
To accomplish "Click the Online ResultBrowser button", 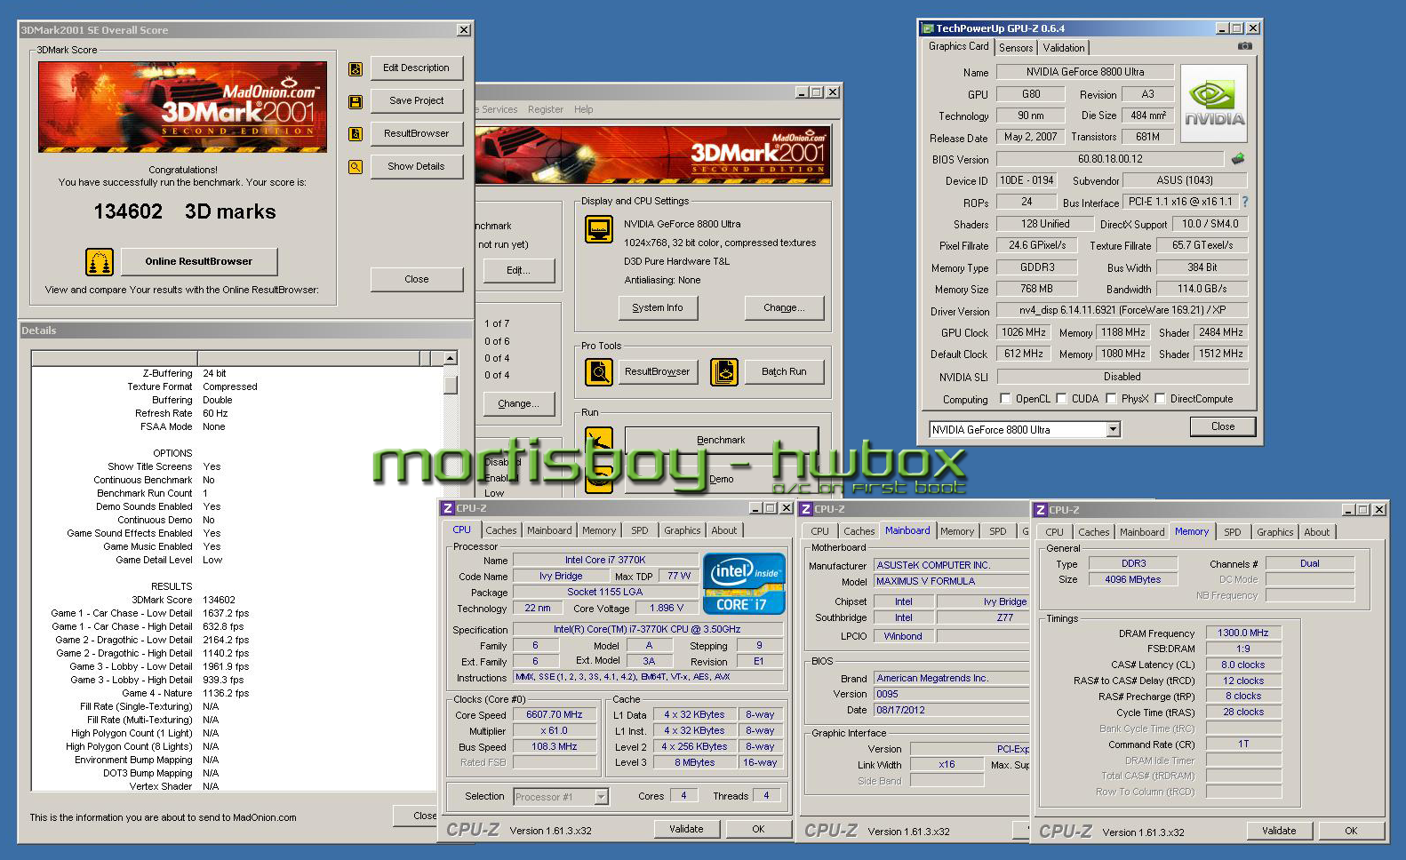I will coord(198,261).
